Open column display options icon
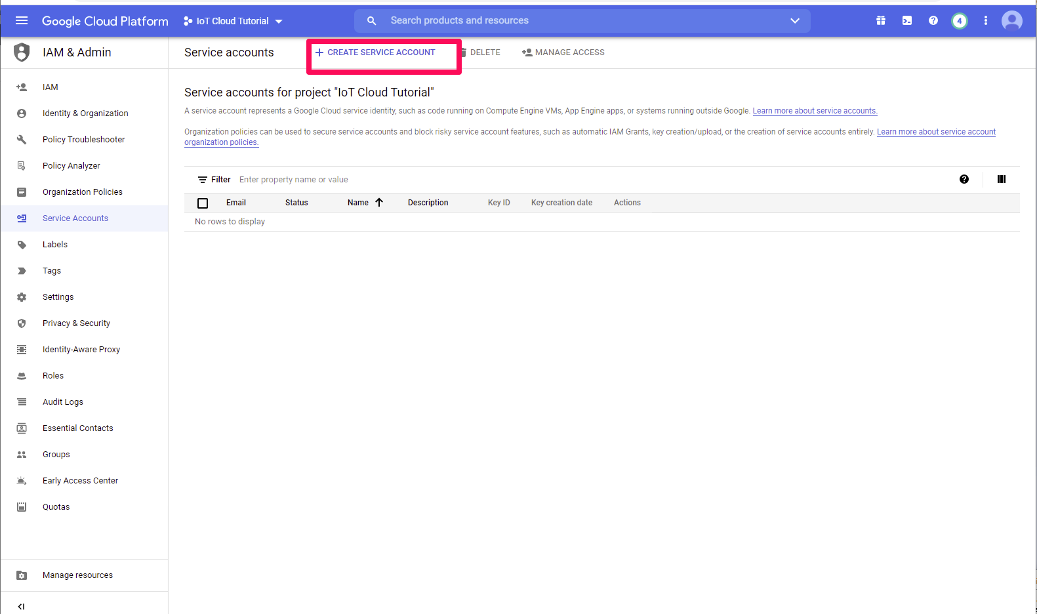 click(x=1002, y=179)
